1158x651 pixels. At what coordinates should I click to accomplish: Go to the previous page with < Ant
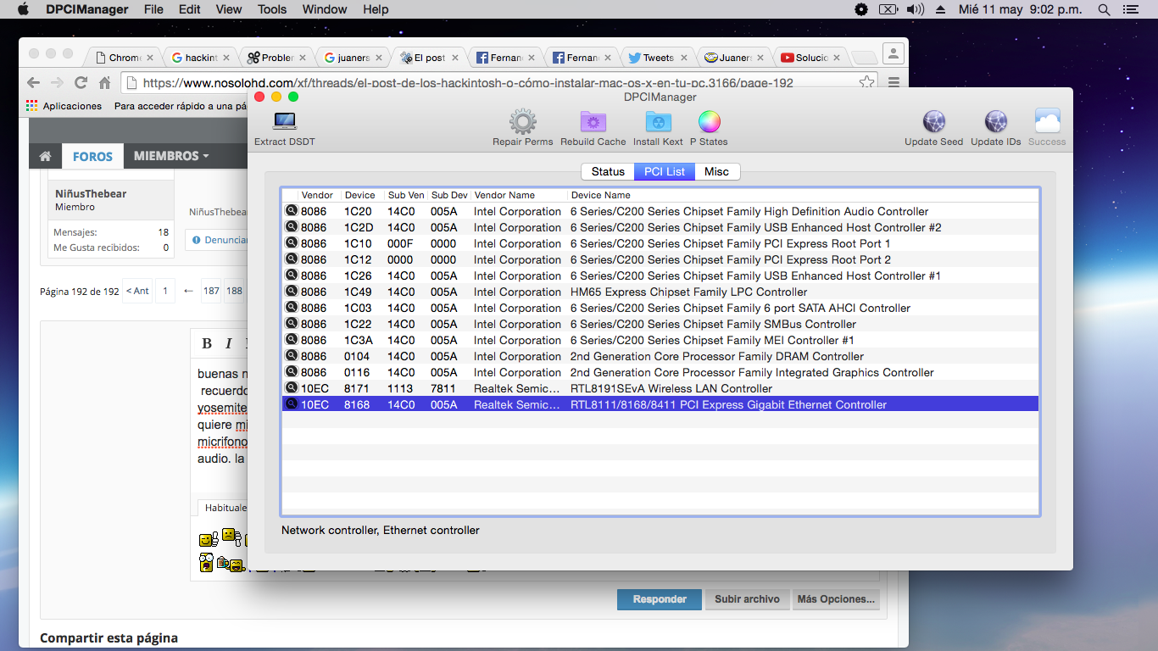[x=137, y=291]
